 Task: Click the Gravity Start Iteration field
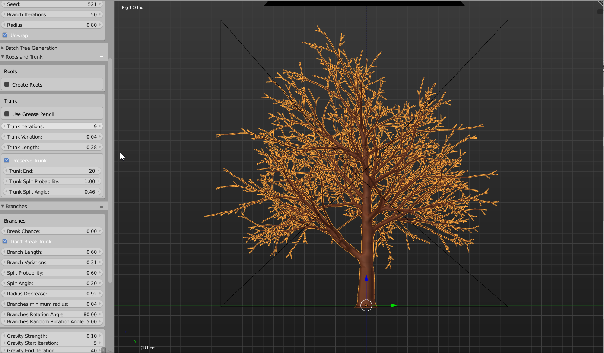[52, 343]
